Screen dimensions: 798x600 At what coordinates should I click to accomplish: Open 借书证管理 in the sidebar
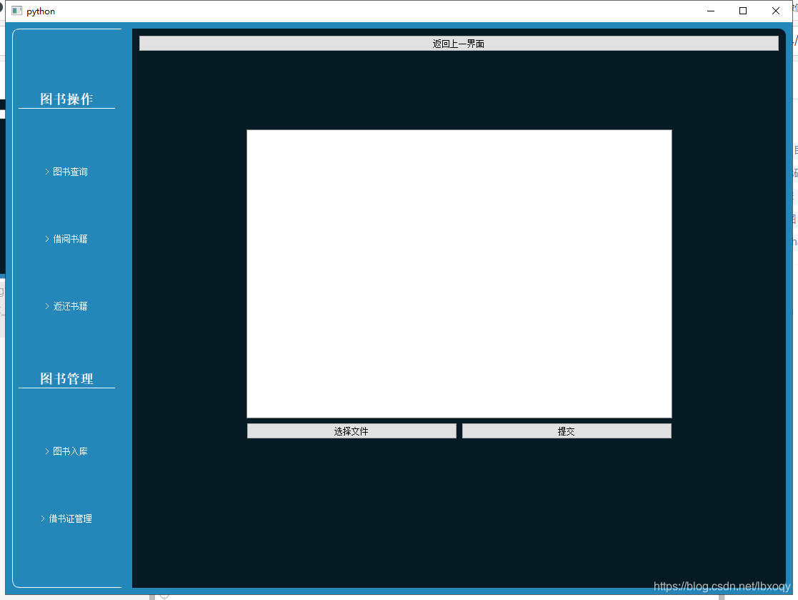(x=66, y=518)
